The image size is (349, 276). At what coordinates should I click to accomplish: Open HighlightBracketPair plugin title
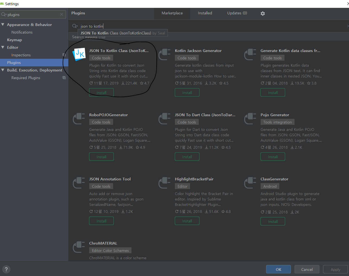coord(194,179)
